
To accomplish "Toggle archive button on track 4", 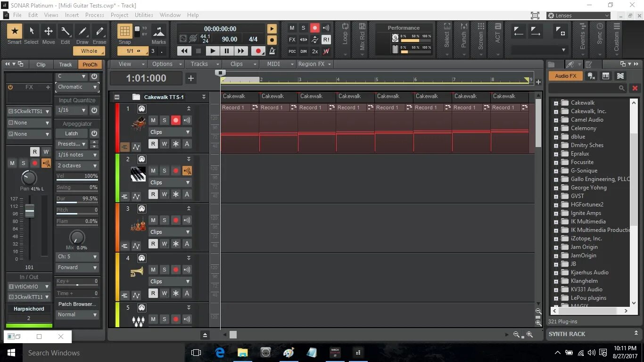I will tap(187, 293).
